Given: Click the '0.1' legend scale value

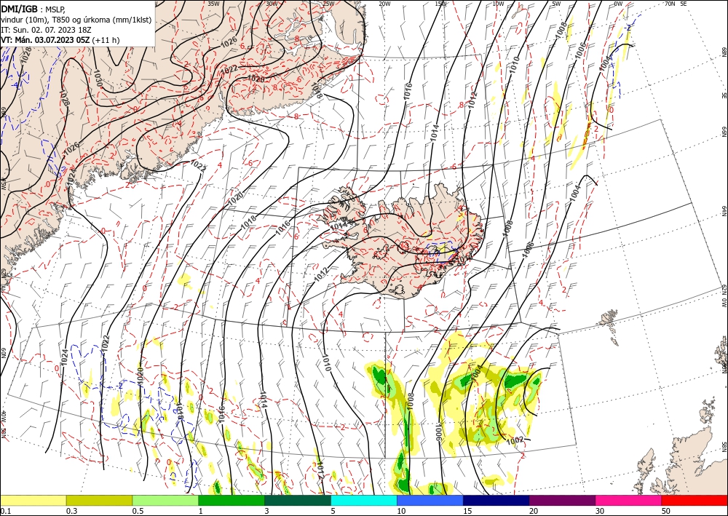Looking at the screenshot, I should 4,511.
